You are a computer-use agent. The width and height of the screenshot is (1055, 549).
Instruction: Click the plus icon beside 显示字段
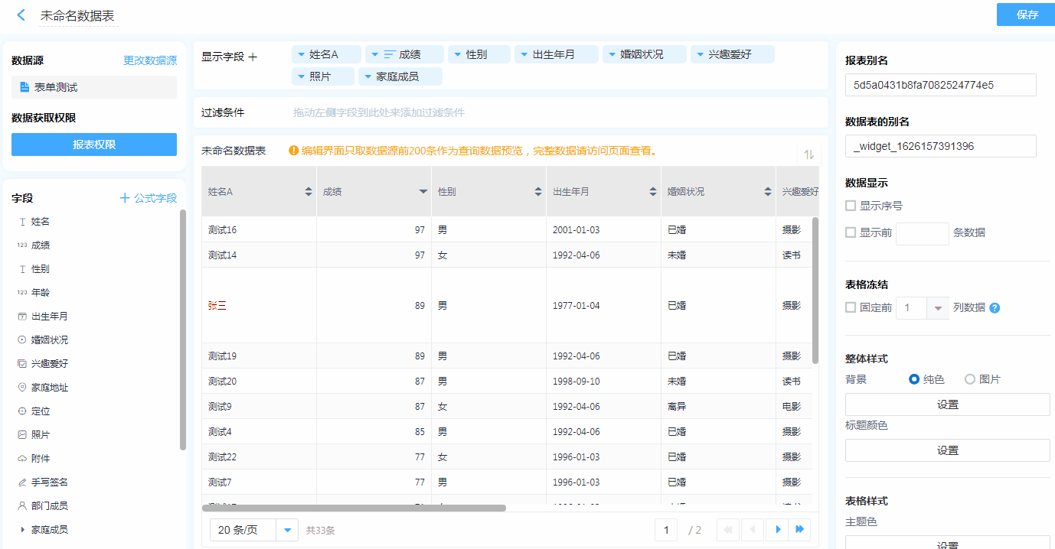click(x=253, y=57)
